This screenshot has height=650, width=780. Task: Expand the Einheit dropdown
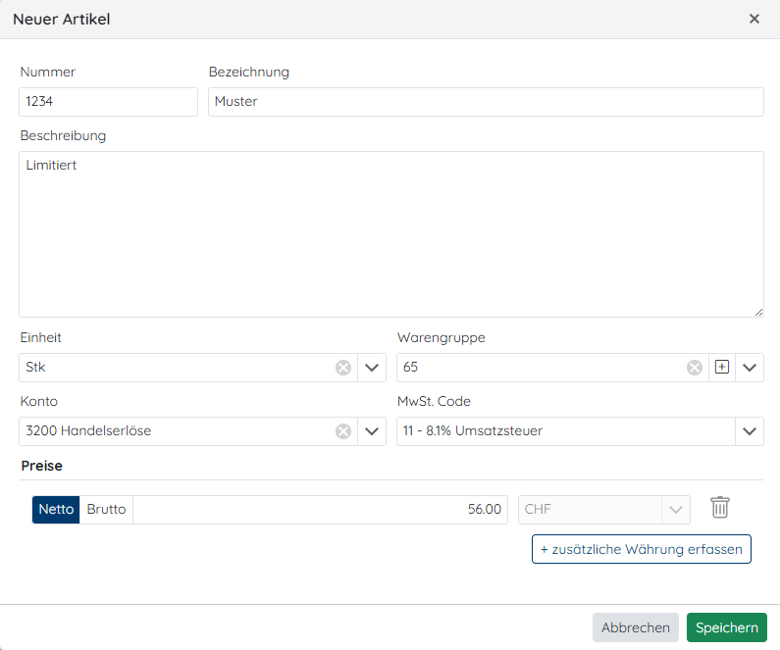pos(372,368)
